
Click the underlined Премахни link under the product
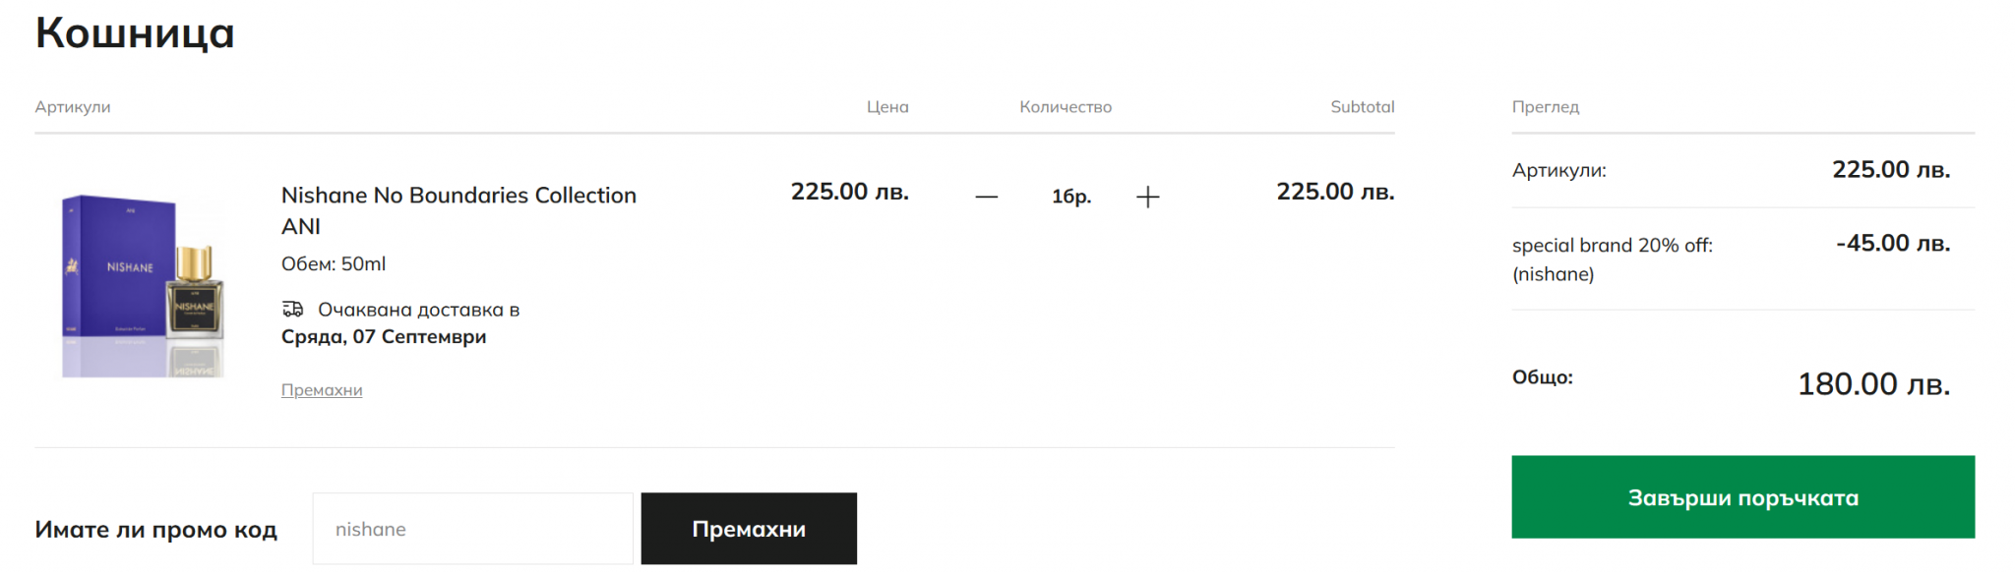pyautogui.click(x=322, y=390)
